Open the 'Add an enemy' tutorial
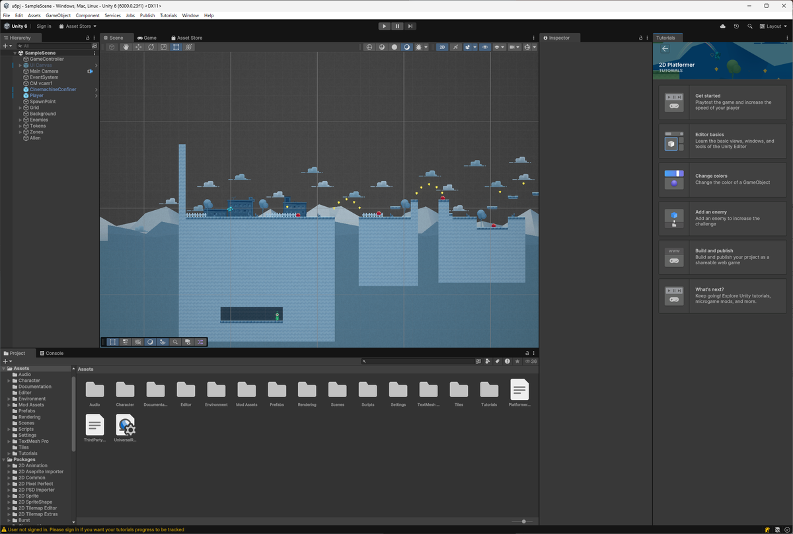Viewport: 793px width, 534px height. click(722, 218)
